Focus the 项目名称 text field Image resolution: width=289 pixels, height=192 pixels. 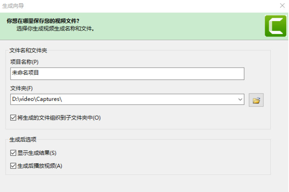tap(127, 73)
